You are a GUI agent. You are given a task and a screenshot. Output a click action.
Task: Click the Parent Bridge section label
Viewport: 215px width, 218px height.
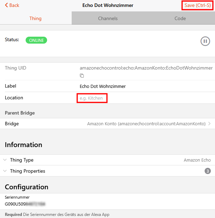20,113
